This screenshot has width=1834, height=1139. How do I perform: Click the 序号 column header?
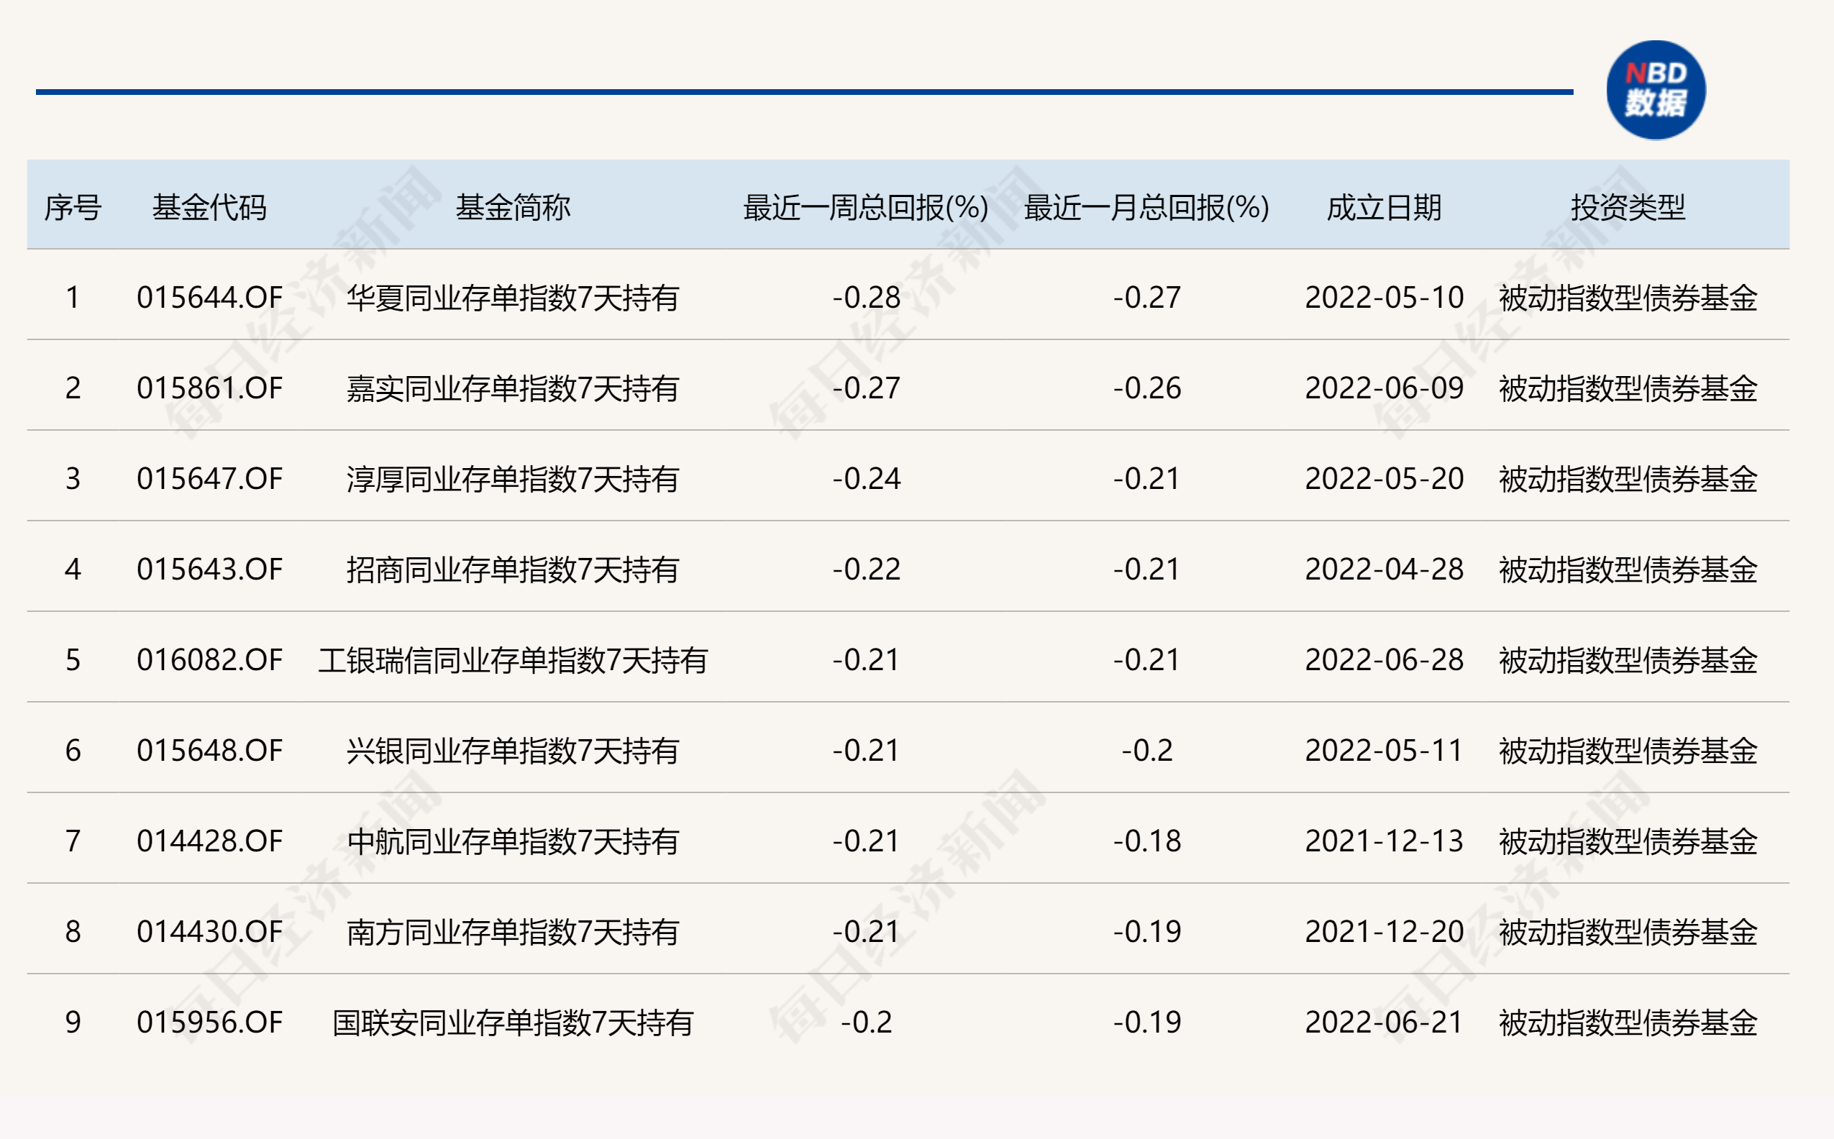[x=73, y=207]
